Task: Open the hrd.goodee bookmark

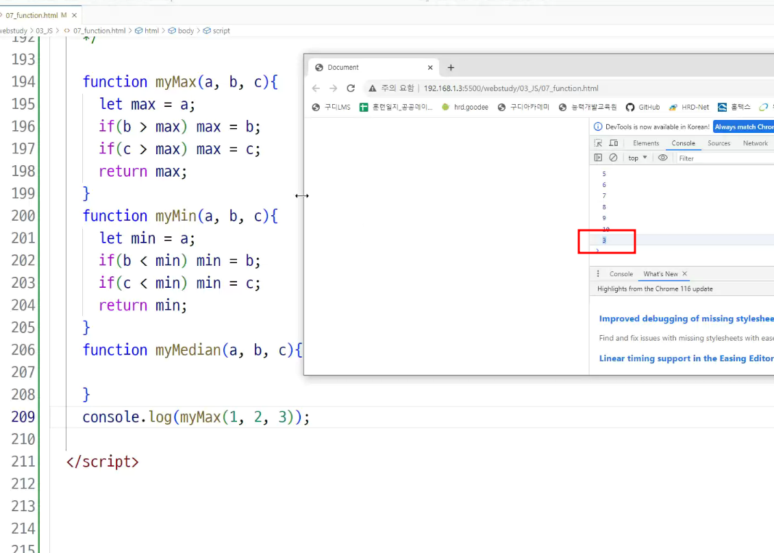Action: (464, 107)
